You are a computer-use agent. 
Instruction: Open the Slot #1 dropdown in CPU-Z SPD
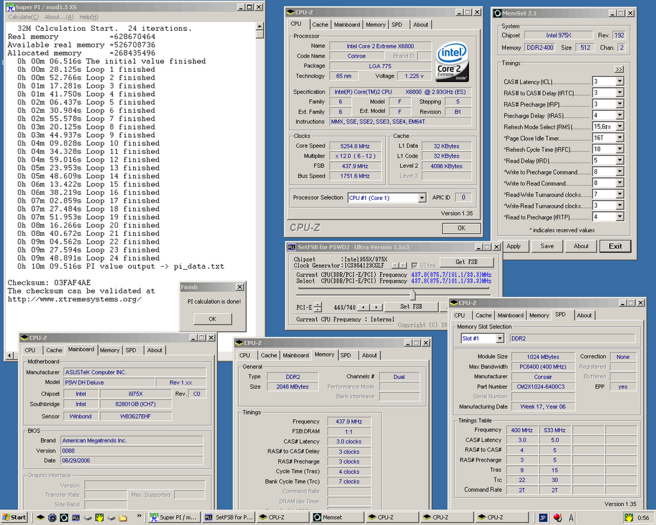(500, 338)
